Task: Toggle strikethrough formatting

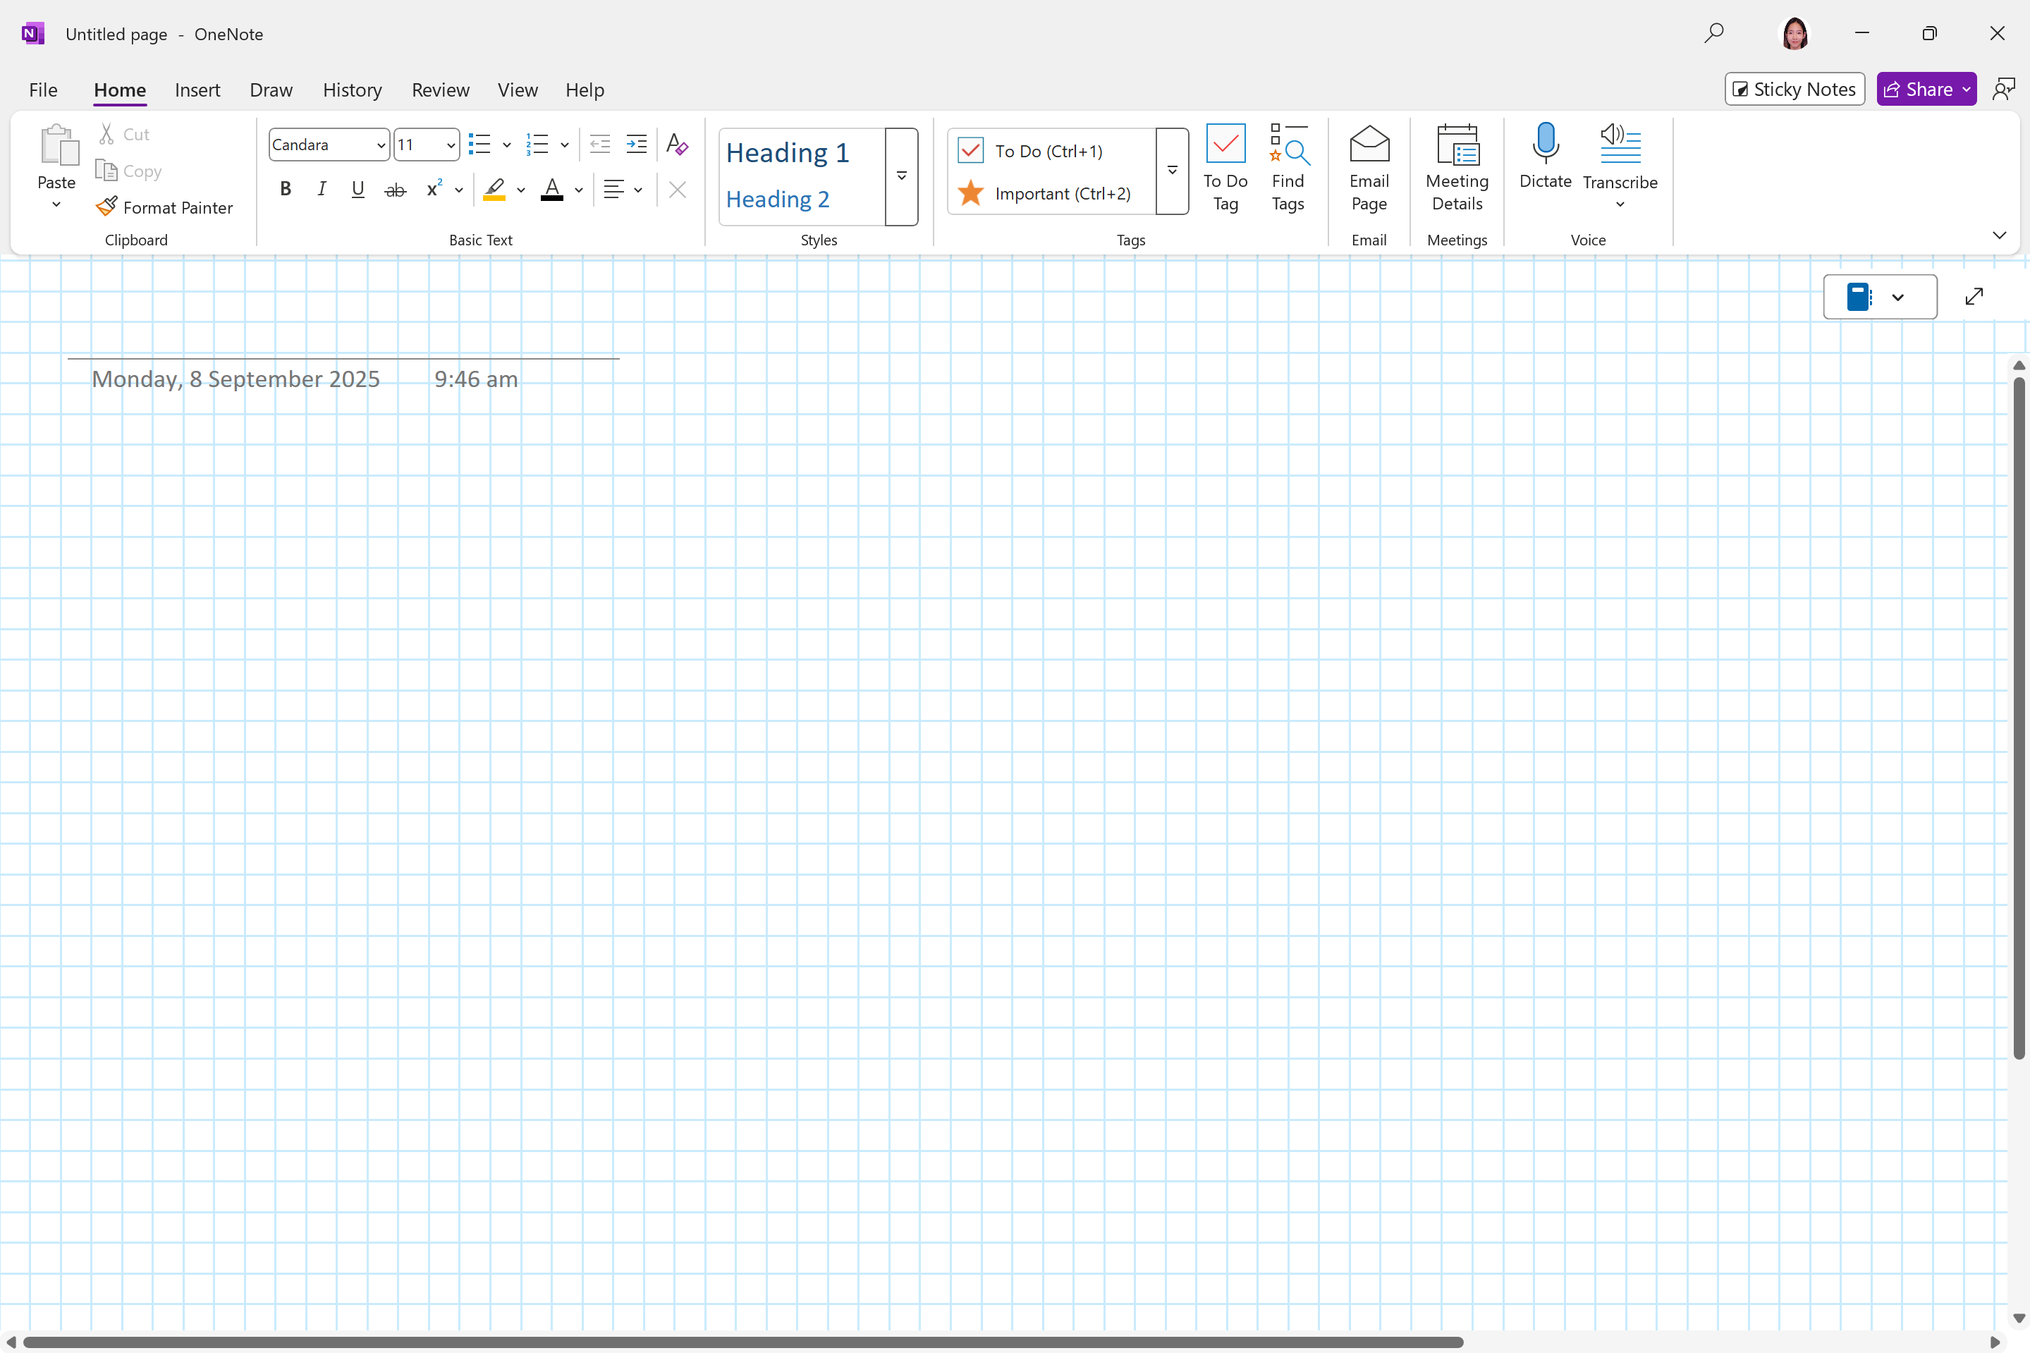Action: [394, 189]
